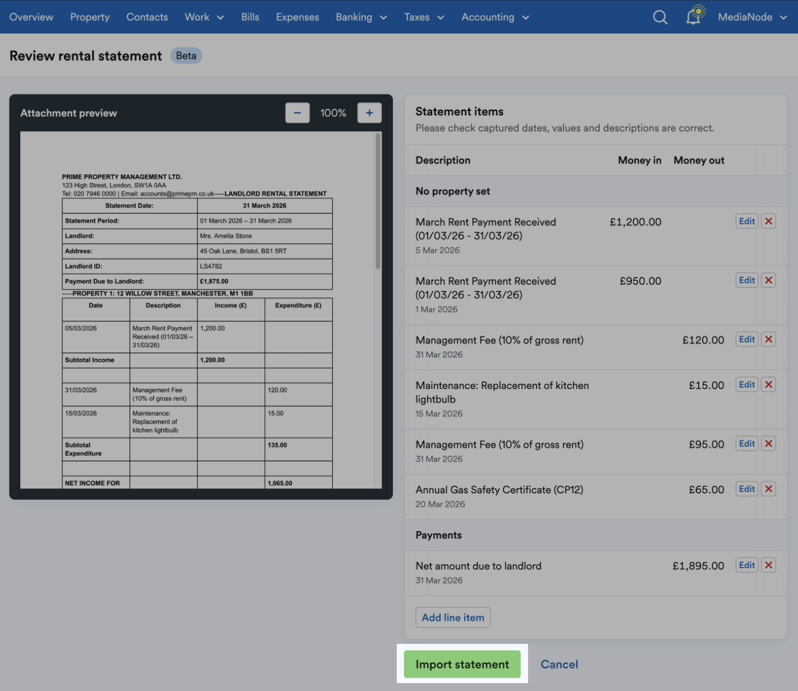798x691 pixels.
Task: Edit the £95.00 Management Fee item
Action: (747, 443)
